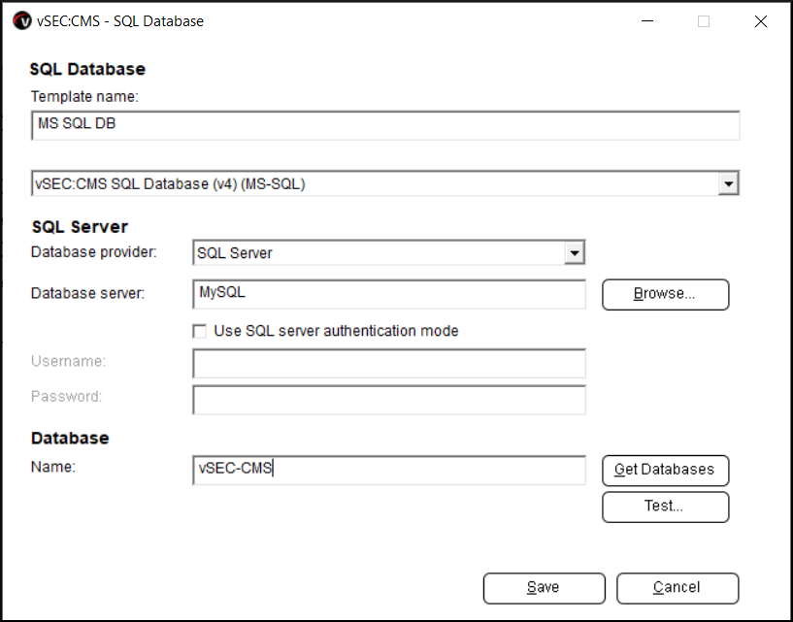Close the vSEC:CMS SQL Database window
793x622 pixels.
[x=761, y=21]
